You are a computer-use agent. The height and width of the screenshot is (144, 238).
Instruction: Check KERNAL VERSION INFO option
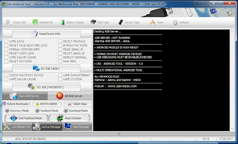(6, 50)
